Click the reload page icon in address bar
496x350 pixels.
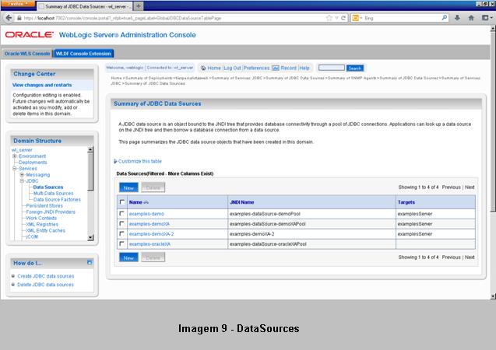tap(343, 18)
